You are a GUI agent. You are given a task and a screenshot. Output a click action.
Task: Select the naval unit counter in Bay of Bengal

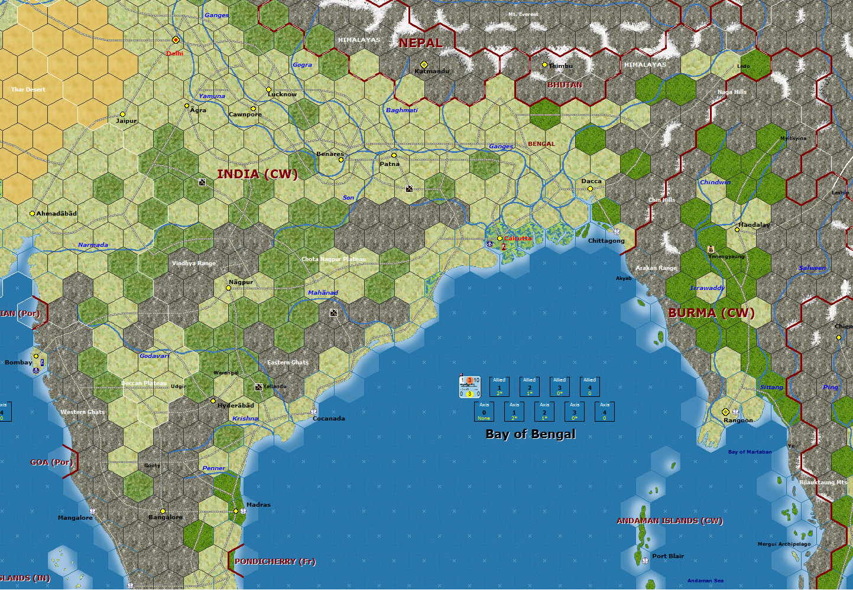pos(470,387)
